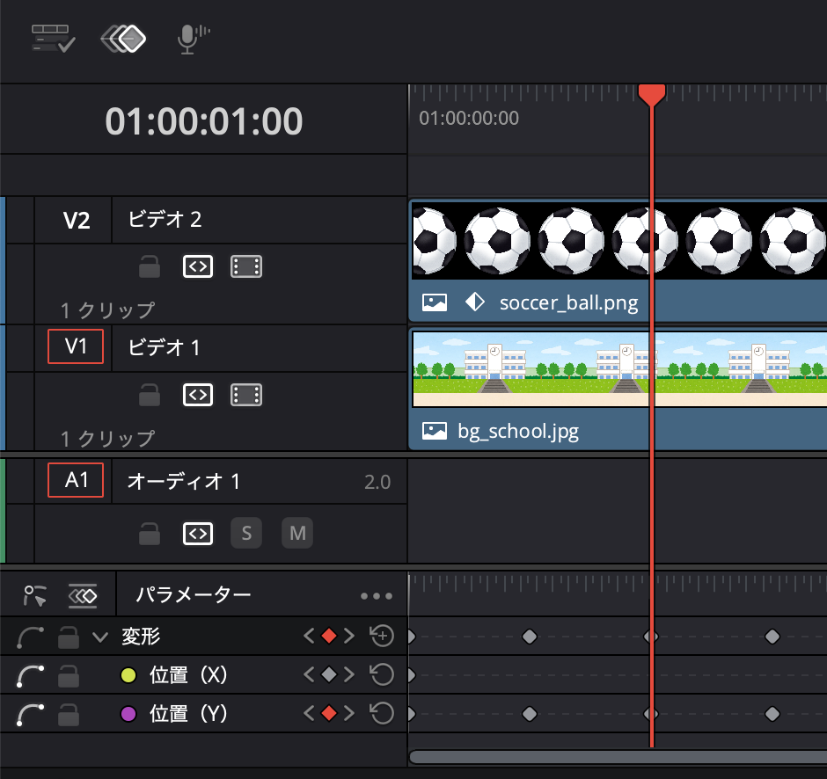The image size is (827, 779).
Task: Click the Position (X) yellow color dot
Action: [128, 675]
